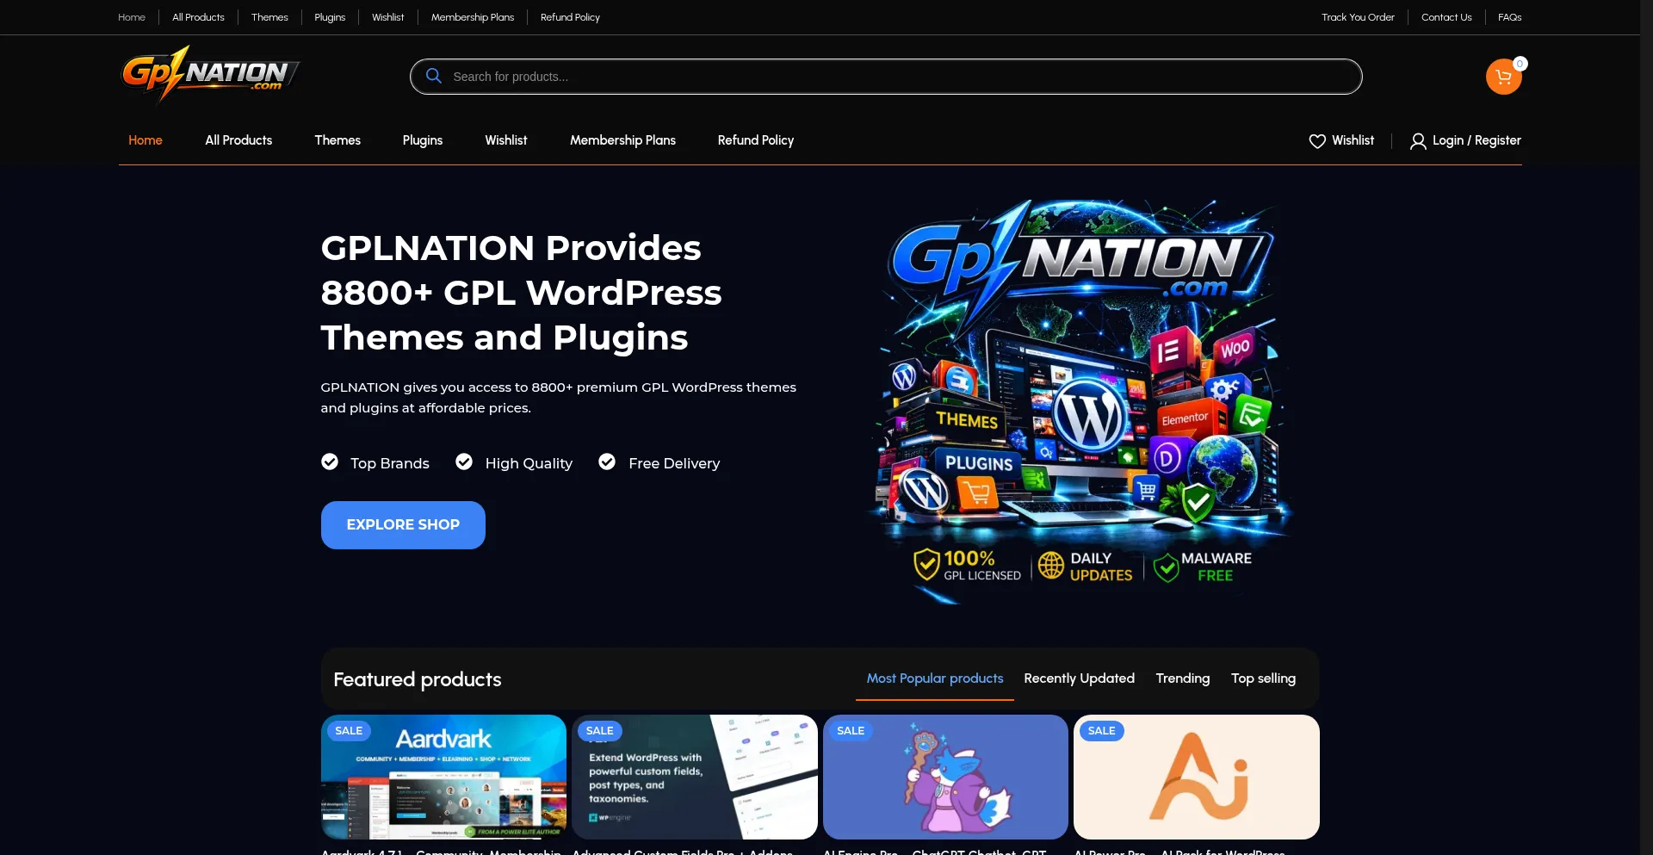The height and width of the screenshot is (855, 1653).
Task: Click the Featured products heading
Action: 418,679
